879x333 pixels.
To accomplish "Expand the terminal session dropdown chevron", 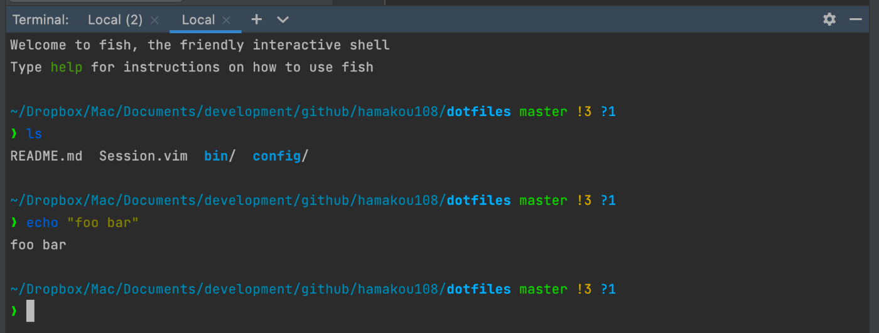I will tap(283, 19).
